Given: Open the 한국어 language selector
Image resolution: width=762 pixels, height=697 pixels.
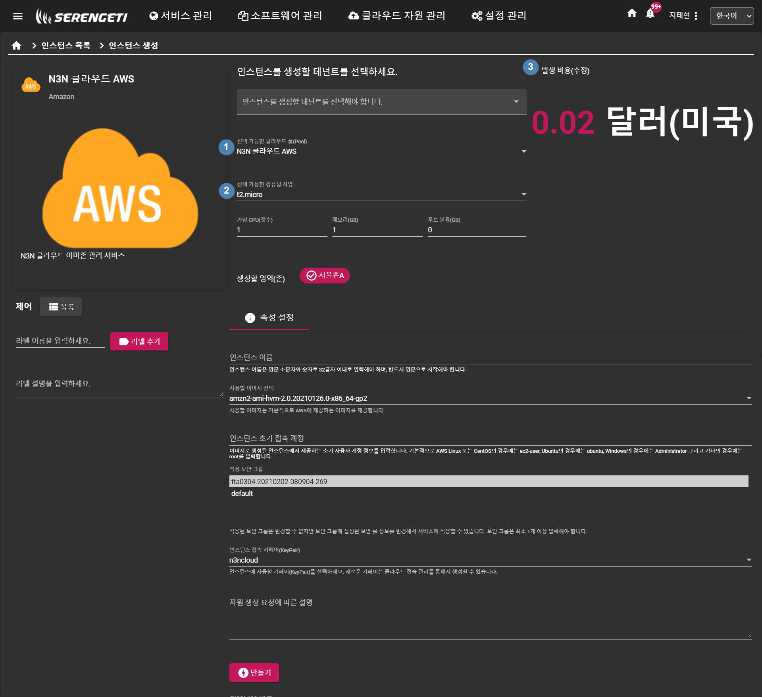Looking at the screenshot, I should click(731, 16).
